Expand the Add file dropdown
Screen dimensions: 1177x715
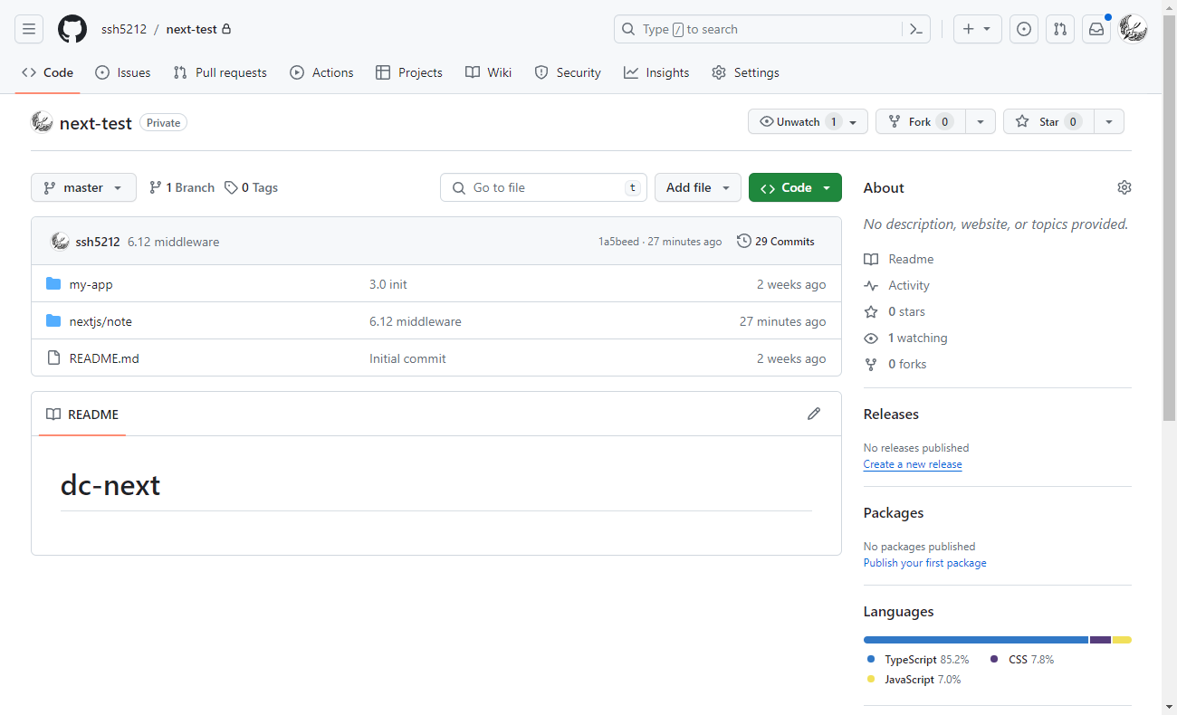(698, 187)
